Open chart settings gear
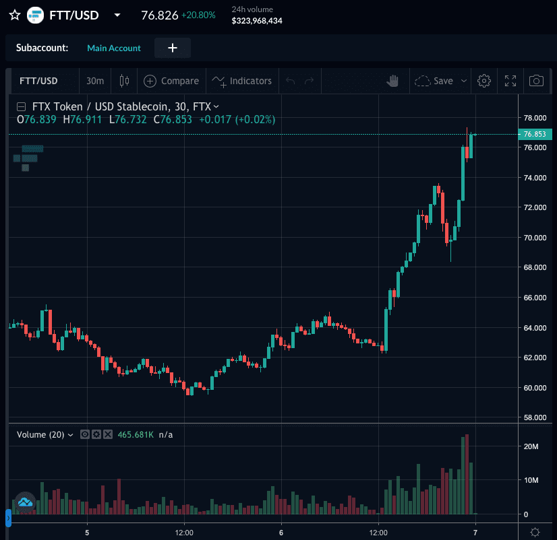Viewport: 557px width, 540px height. tap(483, 81)
